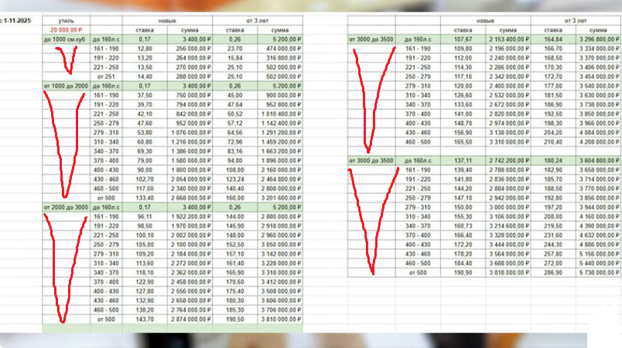Click the 288 000,00 ₽ sum cell

click(x=190, y=76)
